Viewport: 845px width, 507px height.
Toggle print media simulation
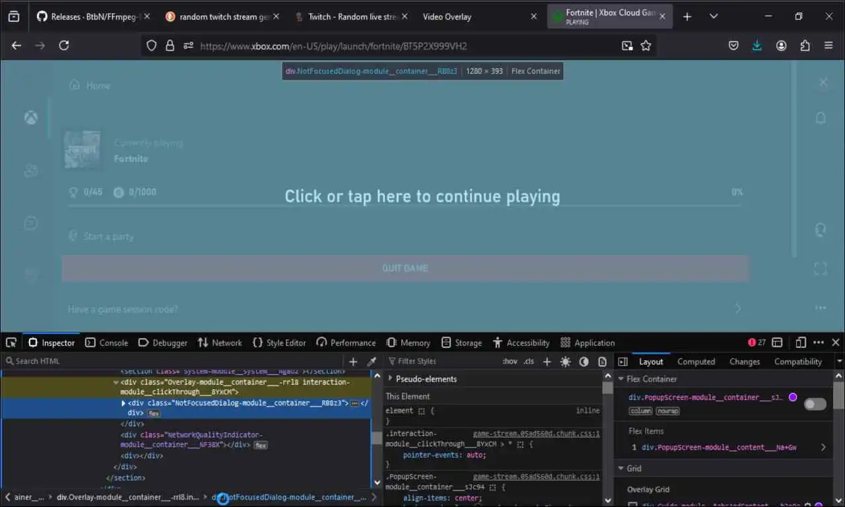point(602,361)
